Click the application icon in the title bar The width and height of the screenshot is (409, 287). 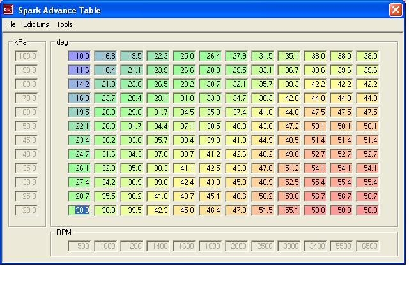(8, 10)
